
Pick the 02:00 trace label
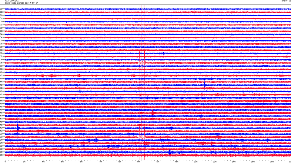[2, 22]
